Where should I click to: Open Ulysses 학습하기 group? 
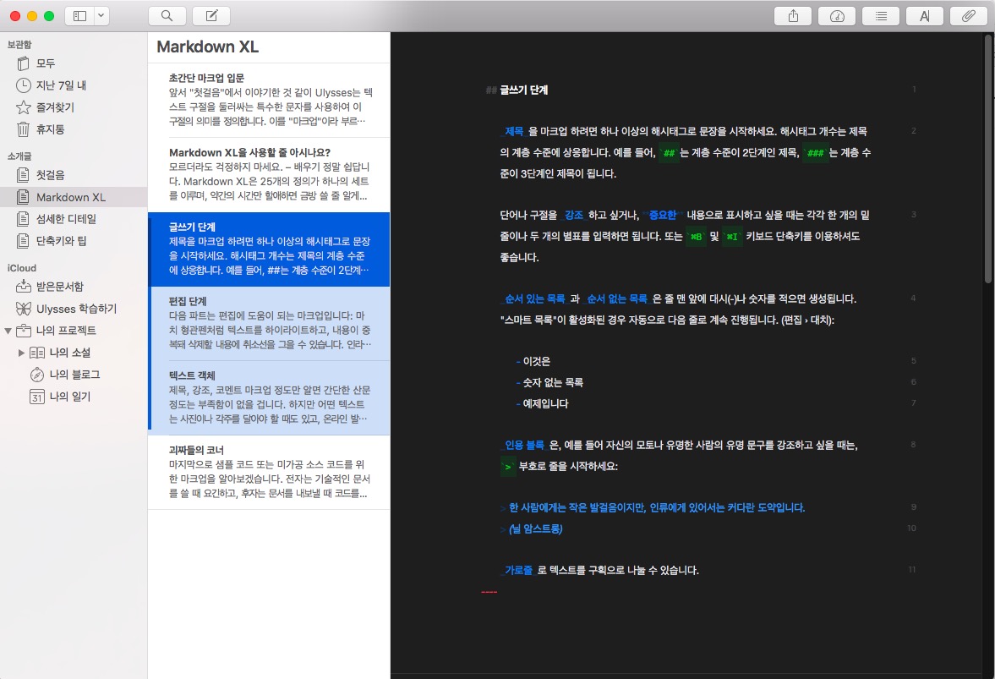pos(74,309)
